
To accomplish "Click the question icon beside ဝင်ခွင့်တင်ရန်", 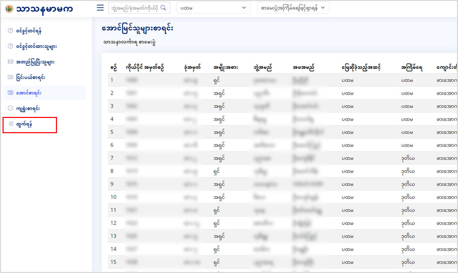I will click(10, 31).
